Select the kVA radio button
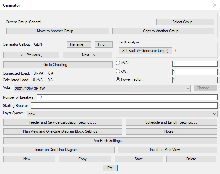This screenshot has height=174, width=220. (x=118, y=63)
